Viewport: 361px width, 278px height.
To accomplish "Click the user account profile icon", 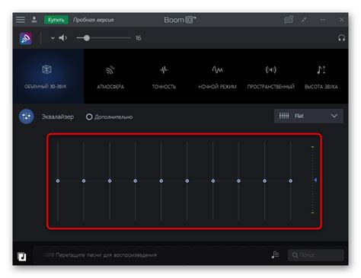I will click(34, 20).
